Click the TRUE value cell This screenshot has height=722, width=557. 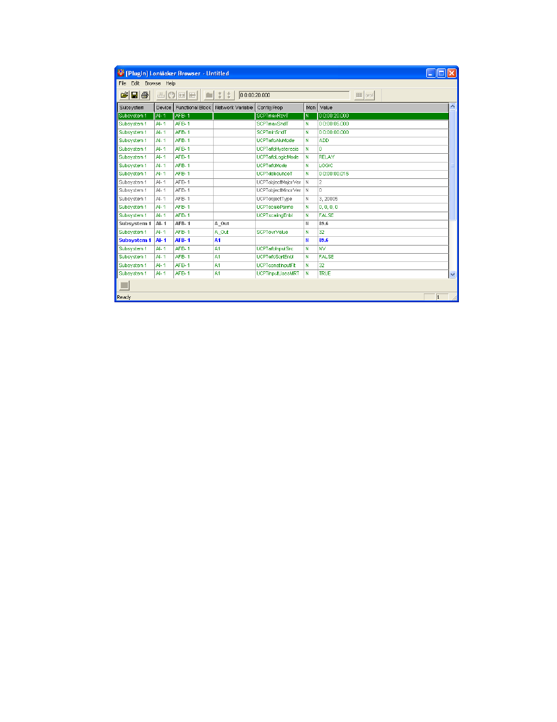coord(383,274)
